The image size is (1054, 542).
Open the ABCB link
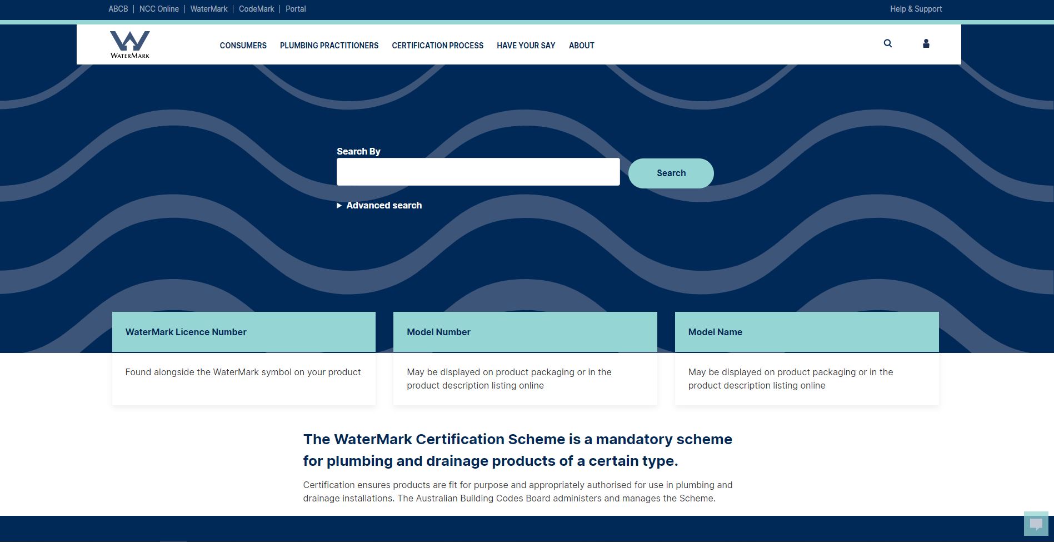click(x=118, y=8)
